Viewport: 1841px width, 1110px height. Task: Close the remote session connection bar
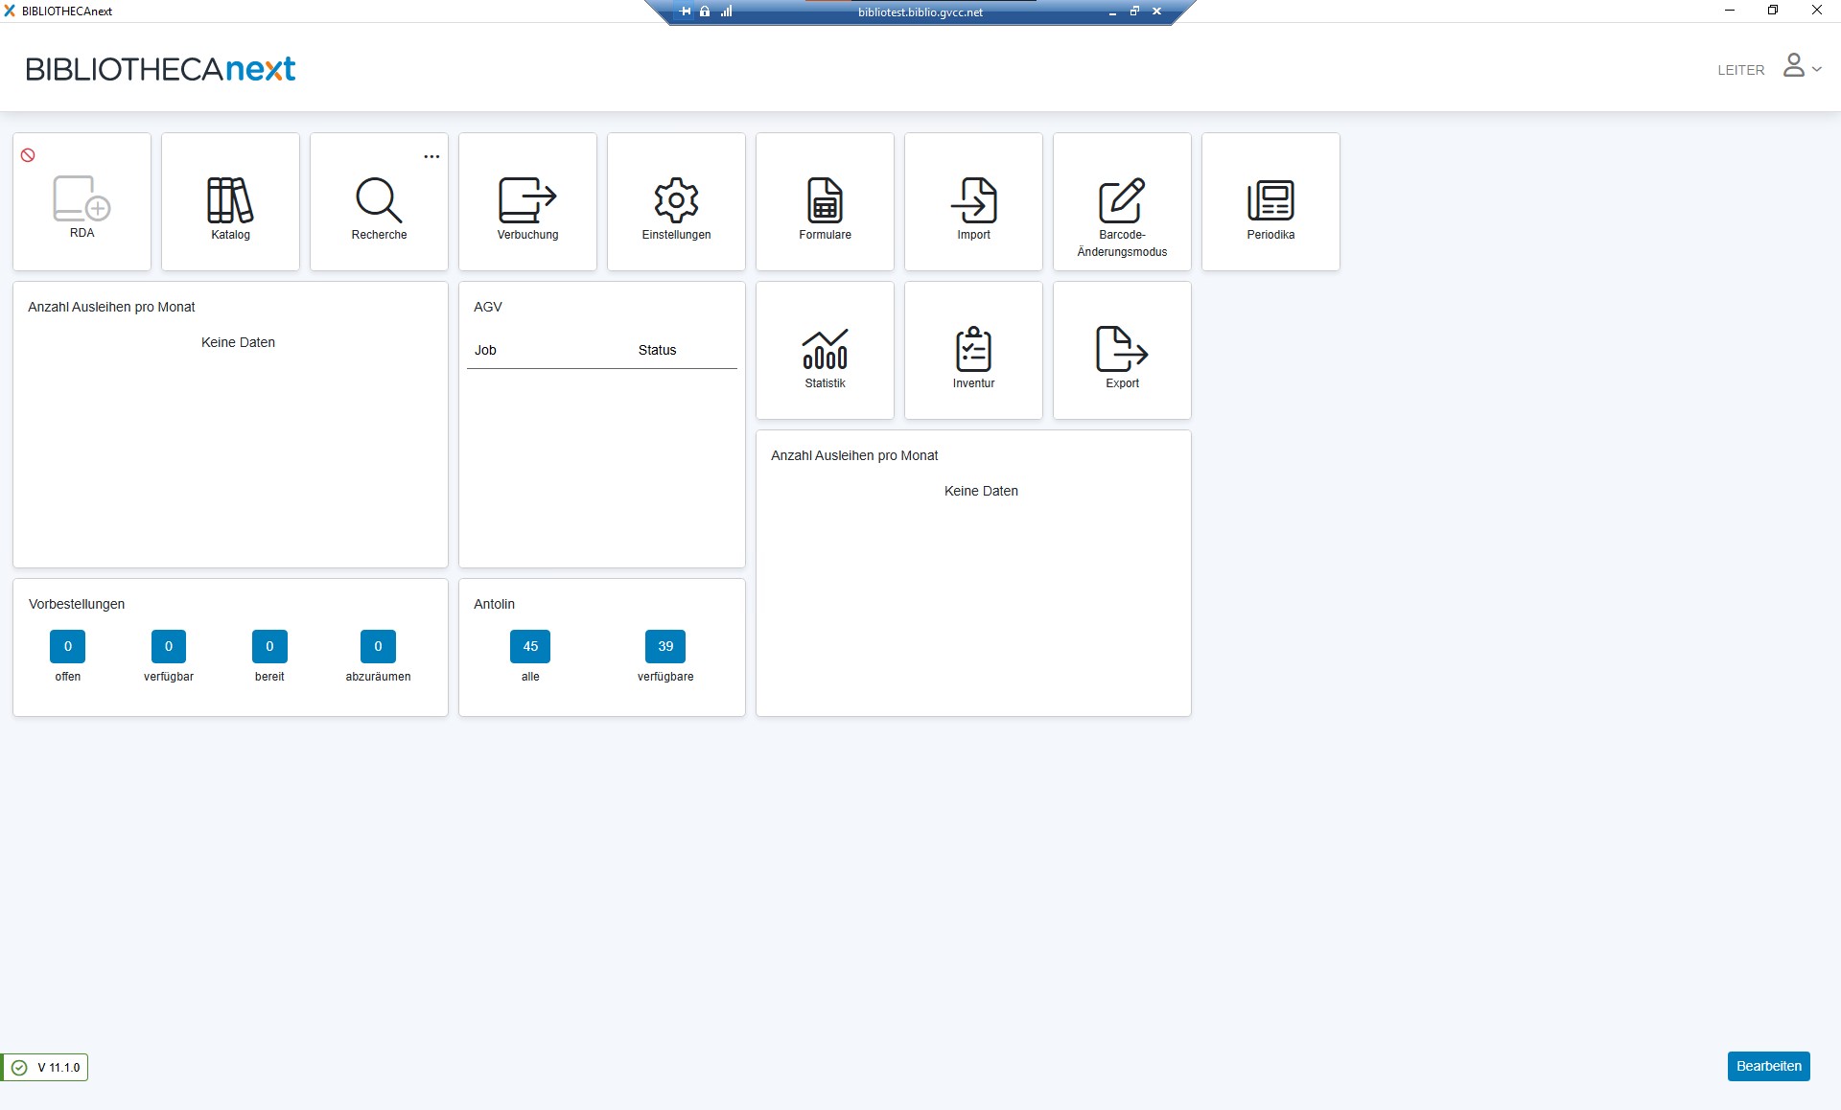click(x=1156, y=12)
